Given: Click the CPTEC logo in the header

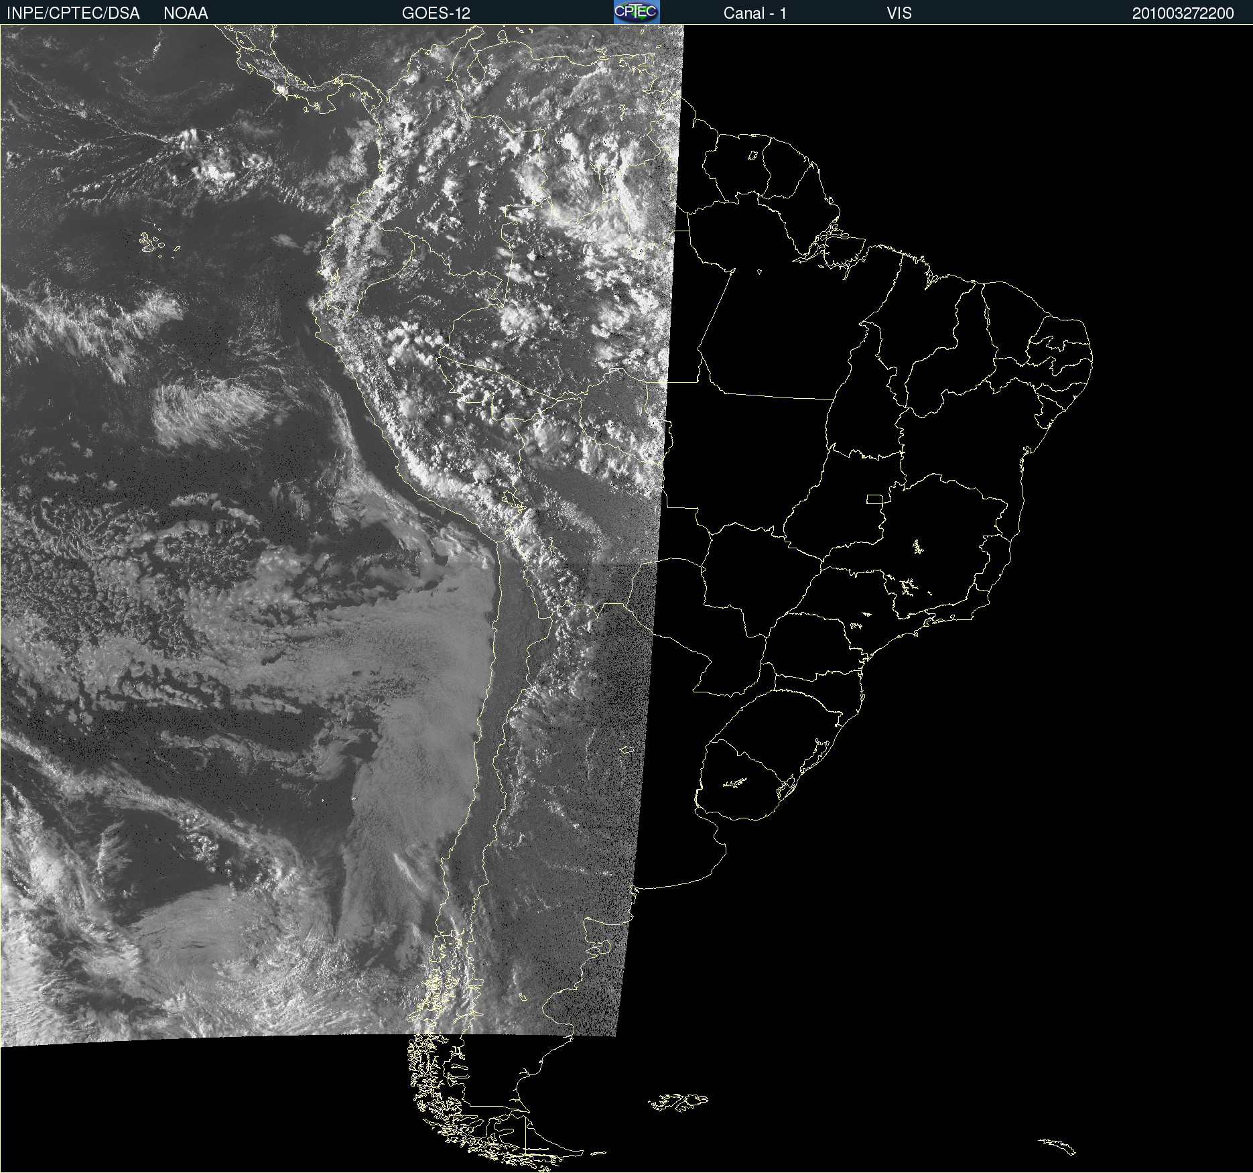Looking at the screenshot, I should 637,12.
